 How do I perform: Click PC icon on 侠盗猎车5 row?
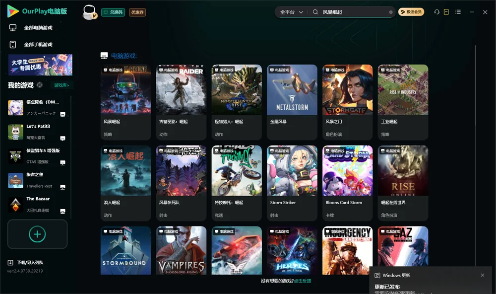(62, 162)
